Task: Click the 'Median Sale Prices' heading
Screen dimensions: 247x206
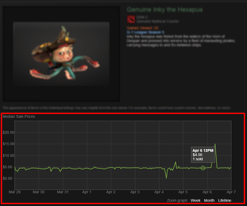Action: click(19, 116)
